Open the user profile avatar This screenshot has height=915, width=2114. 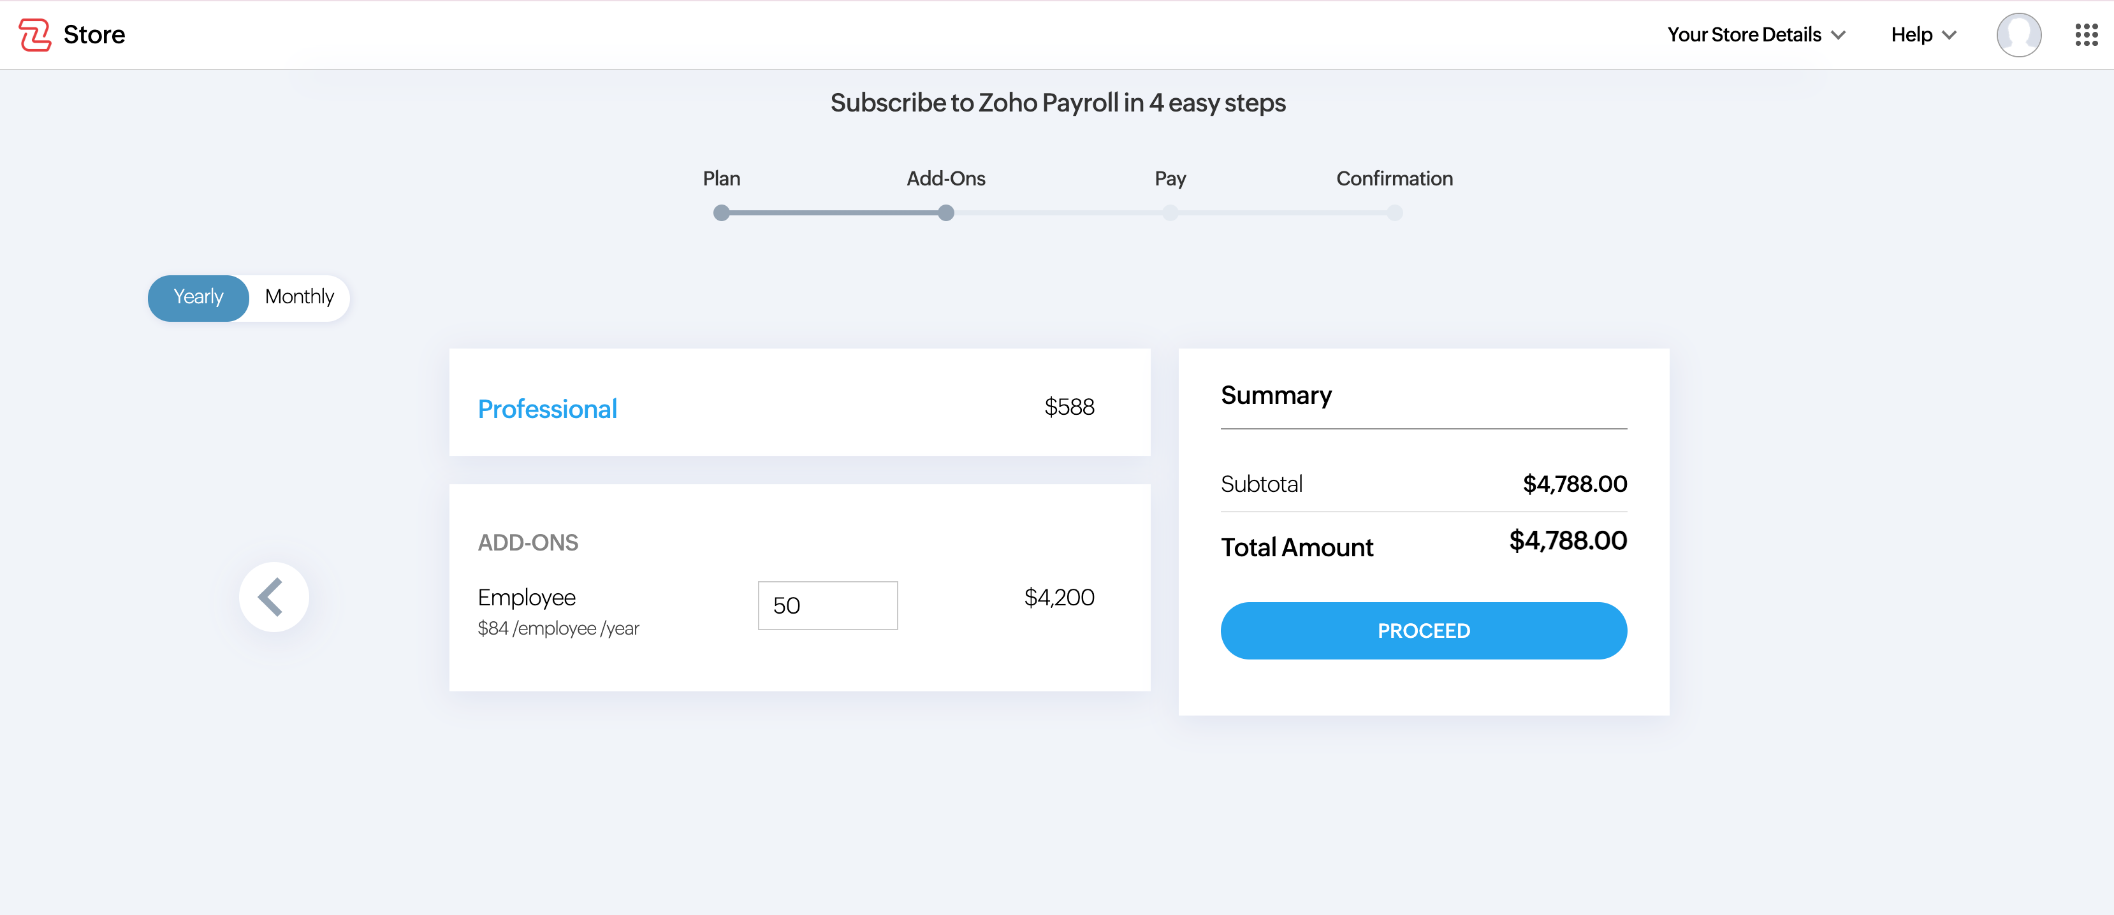pos(2018,34)
